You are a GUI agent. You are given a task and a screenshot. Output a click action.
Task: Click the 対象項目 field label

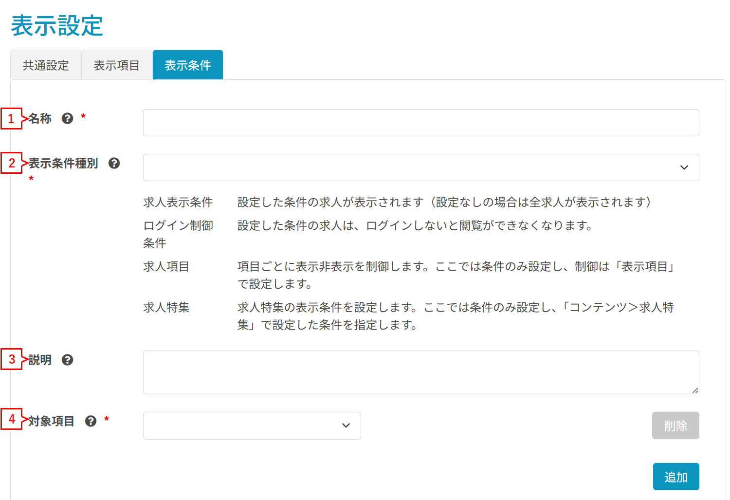[52, 421]
